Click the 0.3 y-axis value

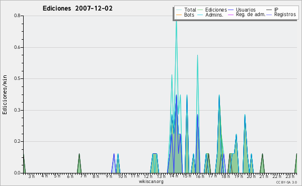coord(17,110)
